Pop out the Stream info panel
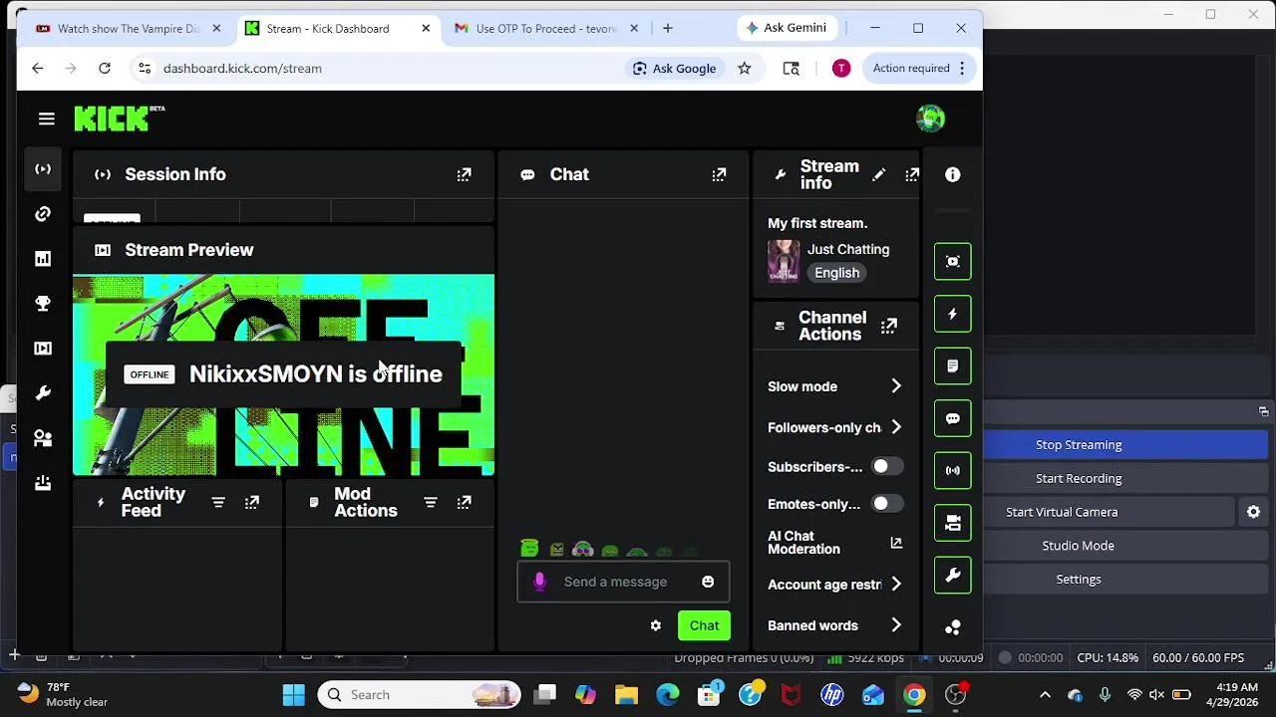The width and height of the screenshot is (1276, 717). point(912,174)
